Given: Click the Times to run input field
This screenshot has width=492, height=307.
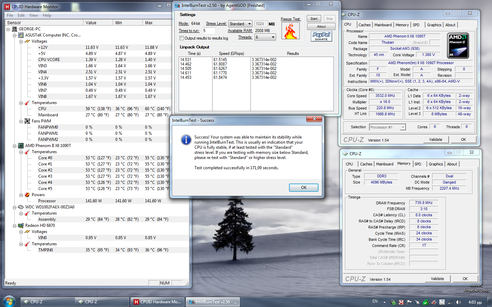Looking at the screenshot, I should click(x=209, y=31).
